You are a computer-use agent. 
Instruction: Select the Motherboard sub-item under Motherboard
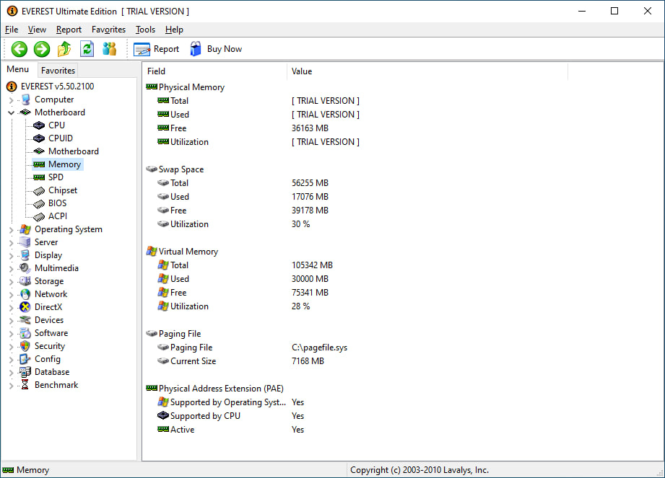tap(74, 151)
